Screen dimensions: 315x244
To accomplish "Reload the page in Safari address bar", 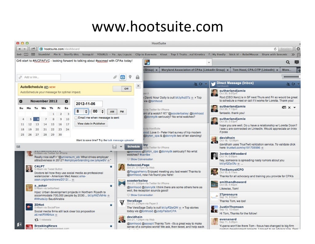I will point(275,49).
